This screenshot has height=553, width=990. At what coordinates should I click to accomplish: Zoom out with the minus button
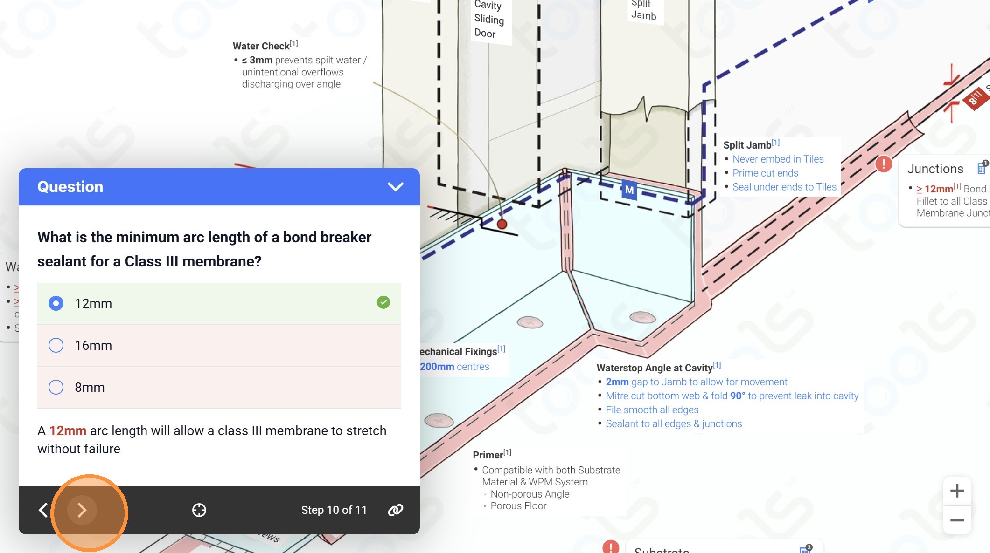pyautogui.click(x=957, y=520)
